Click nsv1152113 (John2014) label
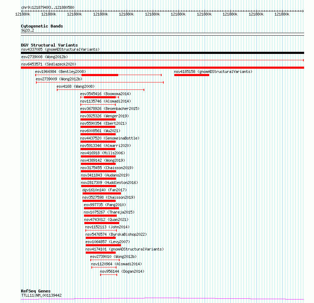 click(107, 227)
